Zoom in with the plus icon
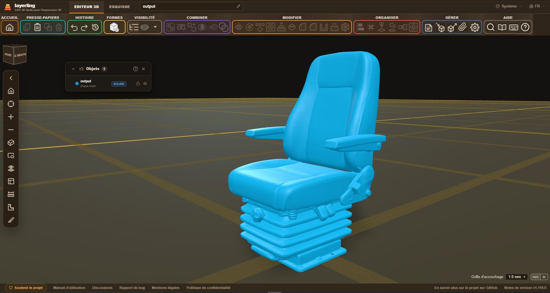Viewport: 550px width, 293px height. tap(11, 117)
